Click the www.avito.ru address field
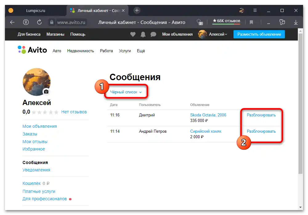Image resolution: width=308 pixels, height=215 pixels. (71, 22)
